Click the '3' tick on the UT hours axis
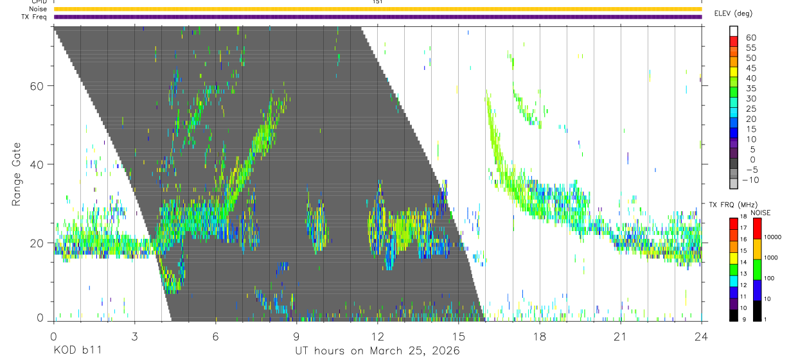 [134, 336]
